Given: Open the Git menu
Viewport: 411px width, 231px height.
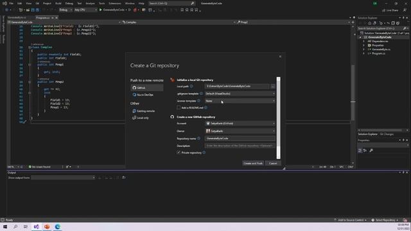Looking at the screenshot, I should pyautogui.click(x=37, y=3).
